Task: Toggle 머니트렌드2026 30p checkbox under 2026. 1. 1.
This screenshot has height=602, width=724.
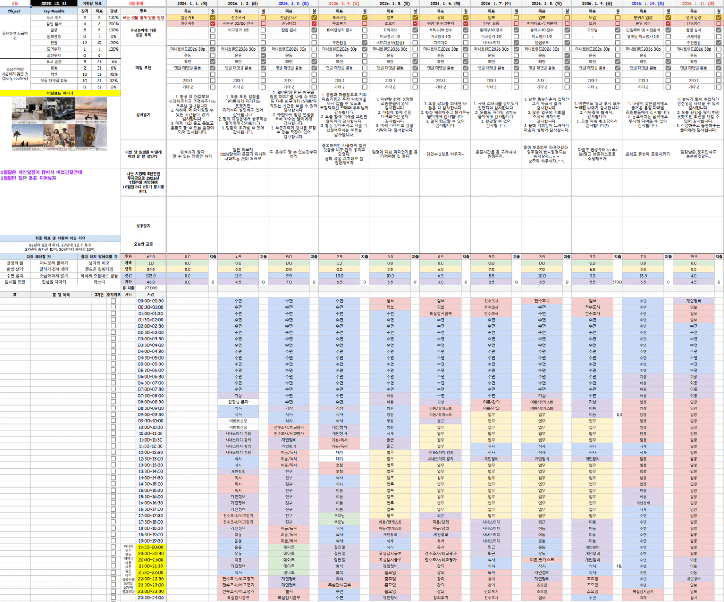Action: tap(213, 49)
